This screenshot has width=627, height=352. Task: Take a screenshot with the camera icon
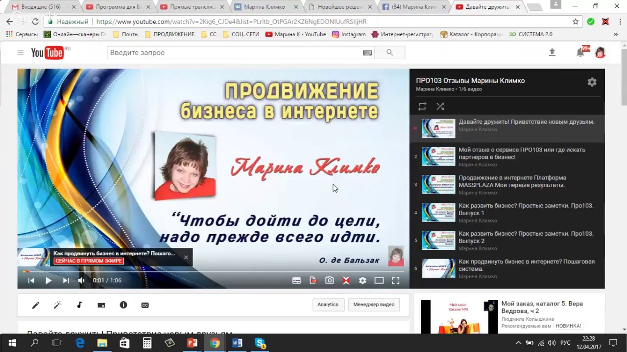coord(330,280)
